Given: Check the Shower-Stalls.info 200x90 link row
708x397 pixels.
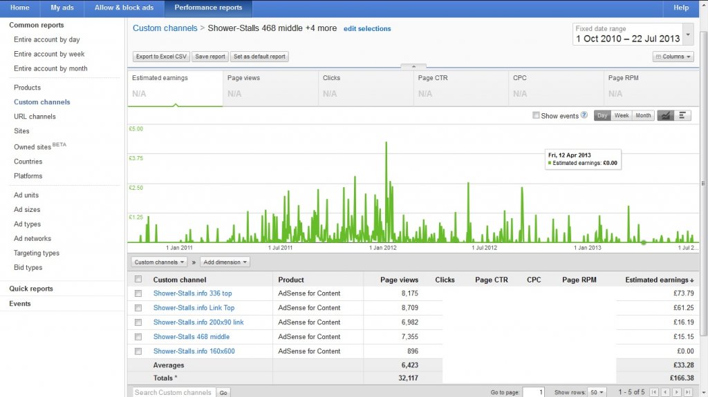Looking at the screenshot, I should 138,322.
